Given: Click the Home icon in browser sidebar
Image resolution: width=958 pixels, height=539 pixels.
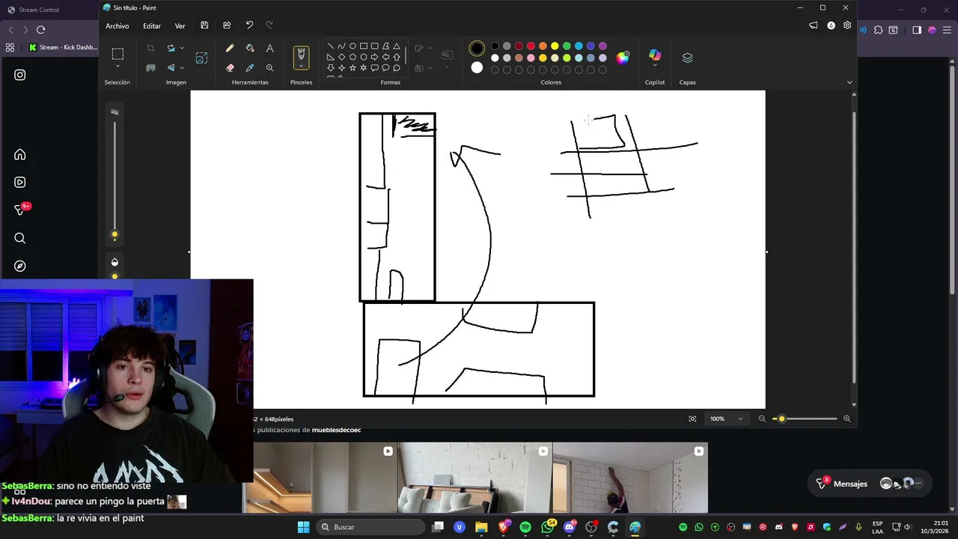Looking at the screenshot, I should 20,154.
